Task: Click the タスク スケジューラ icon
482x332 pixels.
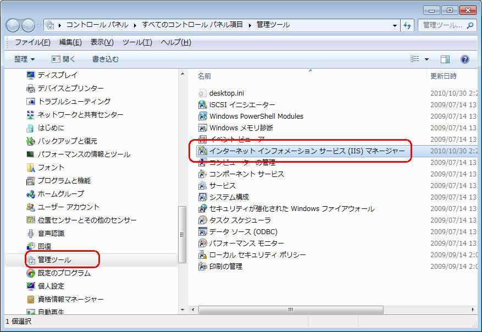Action: pyautogui.click(x=202, y=220)
